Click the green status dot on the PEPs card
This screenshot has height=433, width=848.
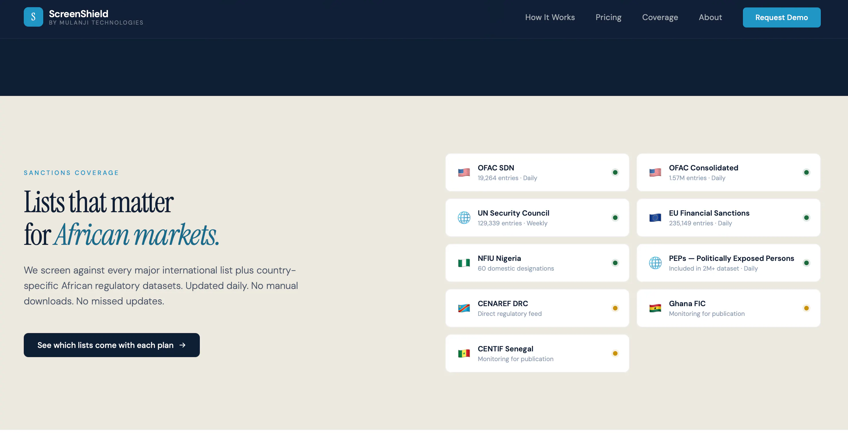[x=806, y=263]
